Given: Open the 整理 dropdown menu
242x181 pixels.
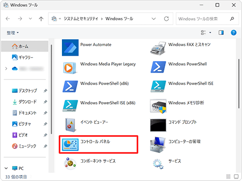Looking at the screenshot, I should point(13,33).
